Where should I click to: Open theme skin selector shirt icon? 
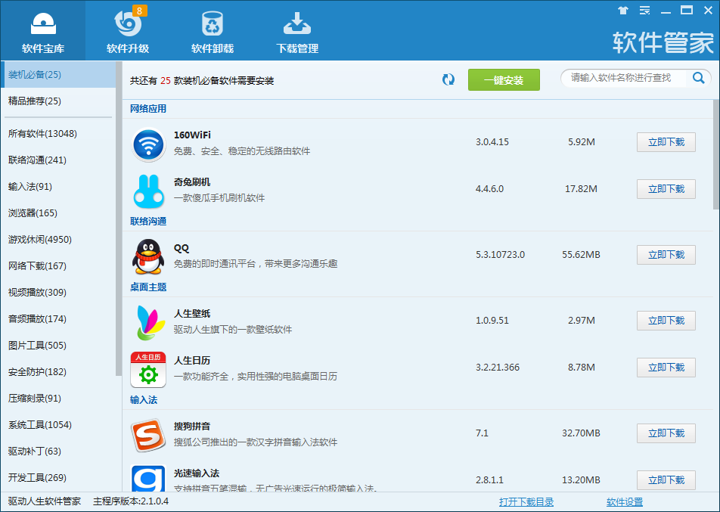pyautogui.click(x=622, y=11)
